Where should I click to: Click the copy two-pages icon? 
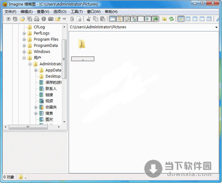(x=96, y=19)
